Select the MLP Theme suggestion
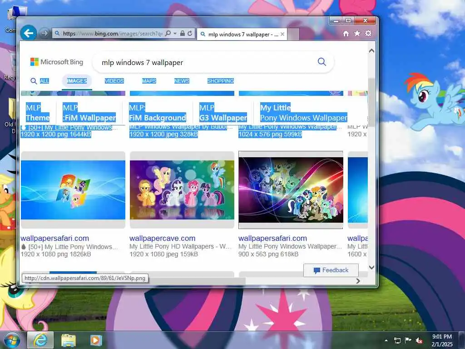 point(37,113)
